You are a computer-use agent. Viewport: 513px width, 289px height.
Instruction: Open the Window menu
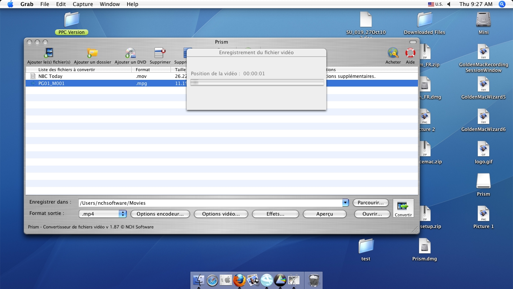click(110, 4)
